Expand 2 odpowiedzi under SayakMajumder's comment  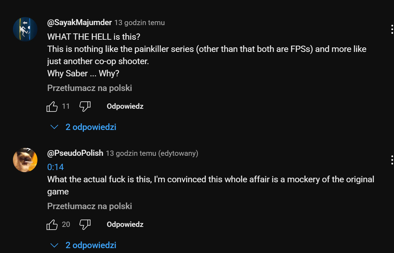coord(91,127)
